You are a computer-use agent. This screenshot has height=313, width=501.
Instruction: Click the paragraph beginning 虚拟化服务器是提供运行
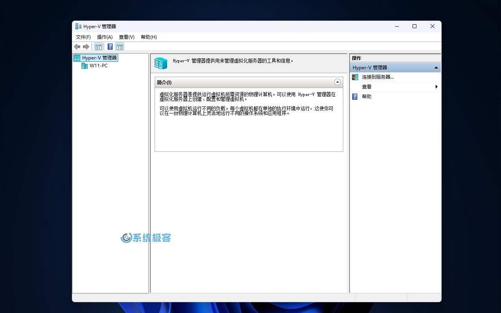pyautogui.click(x=247, y=97)
